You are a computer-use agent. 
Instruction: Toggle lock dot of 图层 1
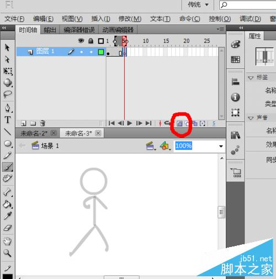click(x=91, y=52)
